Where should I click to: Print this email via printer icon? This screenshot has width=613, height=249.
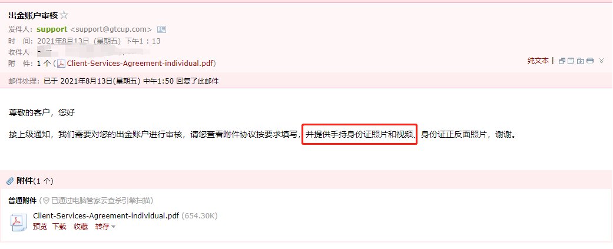[x=590, y=61]
